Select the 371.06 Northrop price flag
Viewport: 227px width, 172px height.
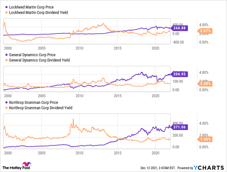(179, 126)
